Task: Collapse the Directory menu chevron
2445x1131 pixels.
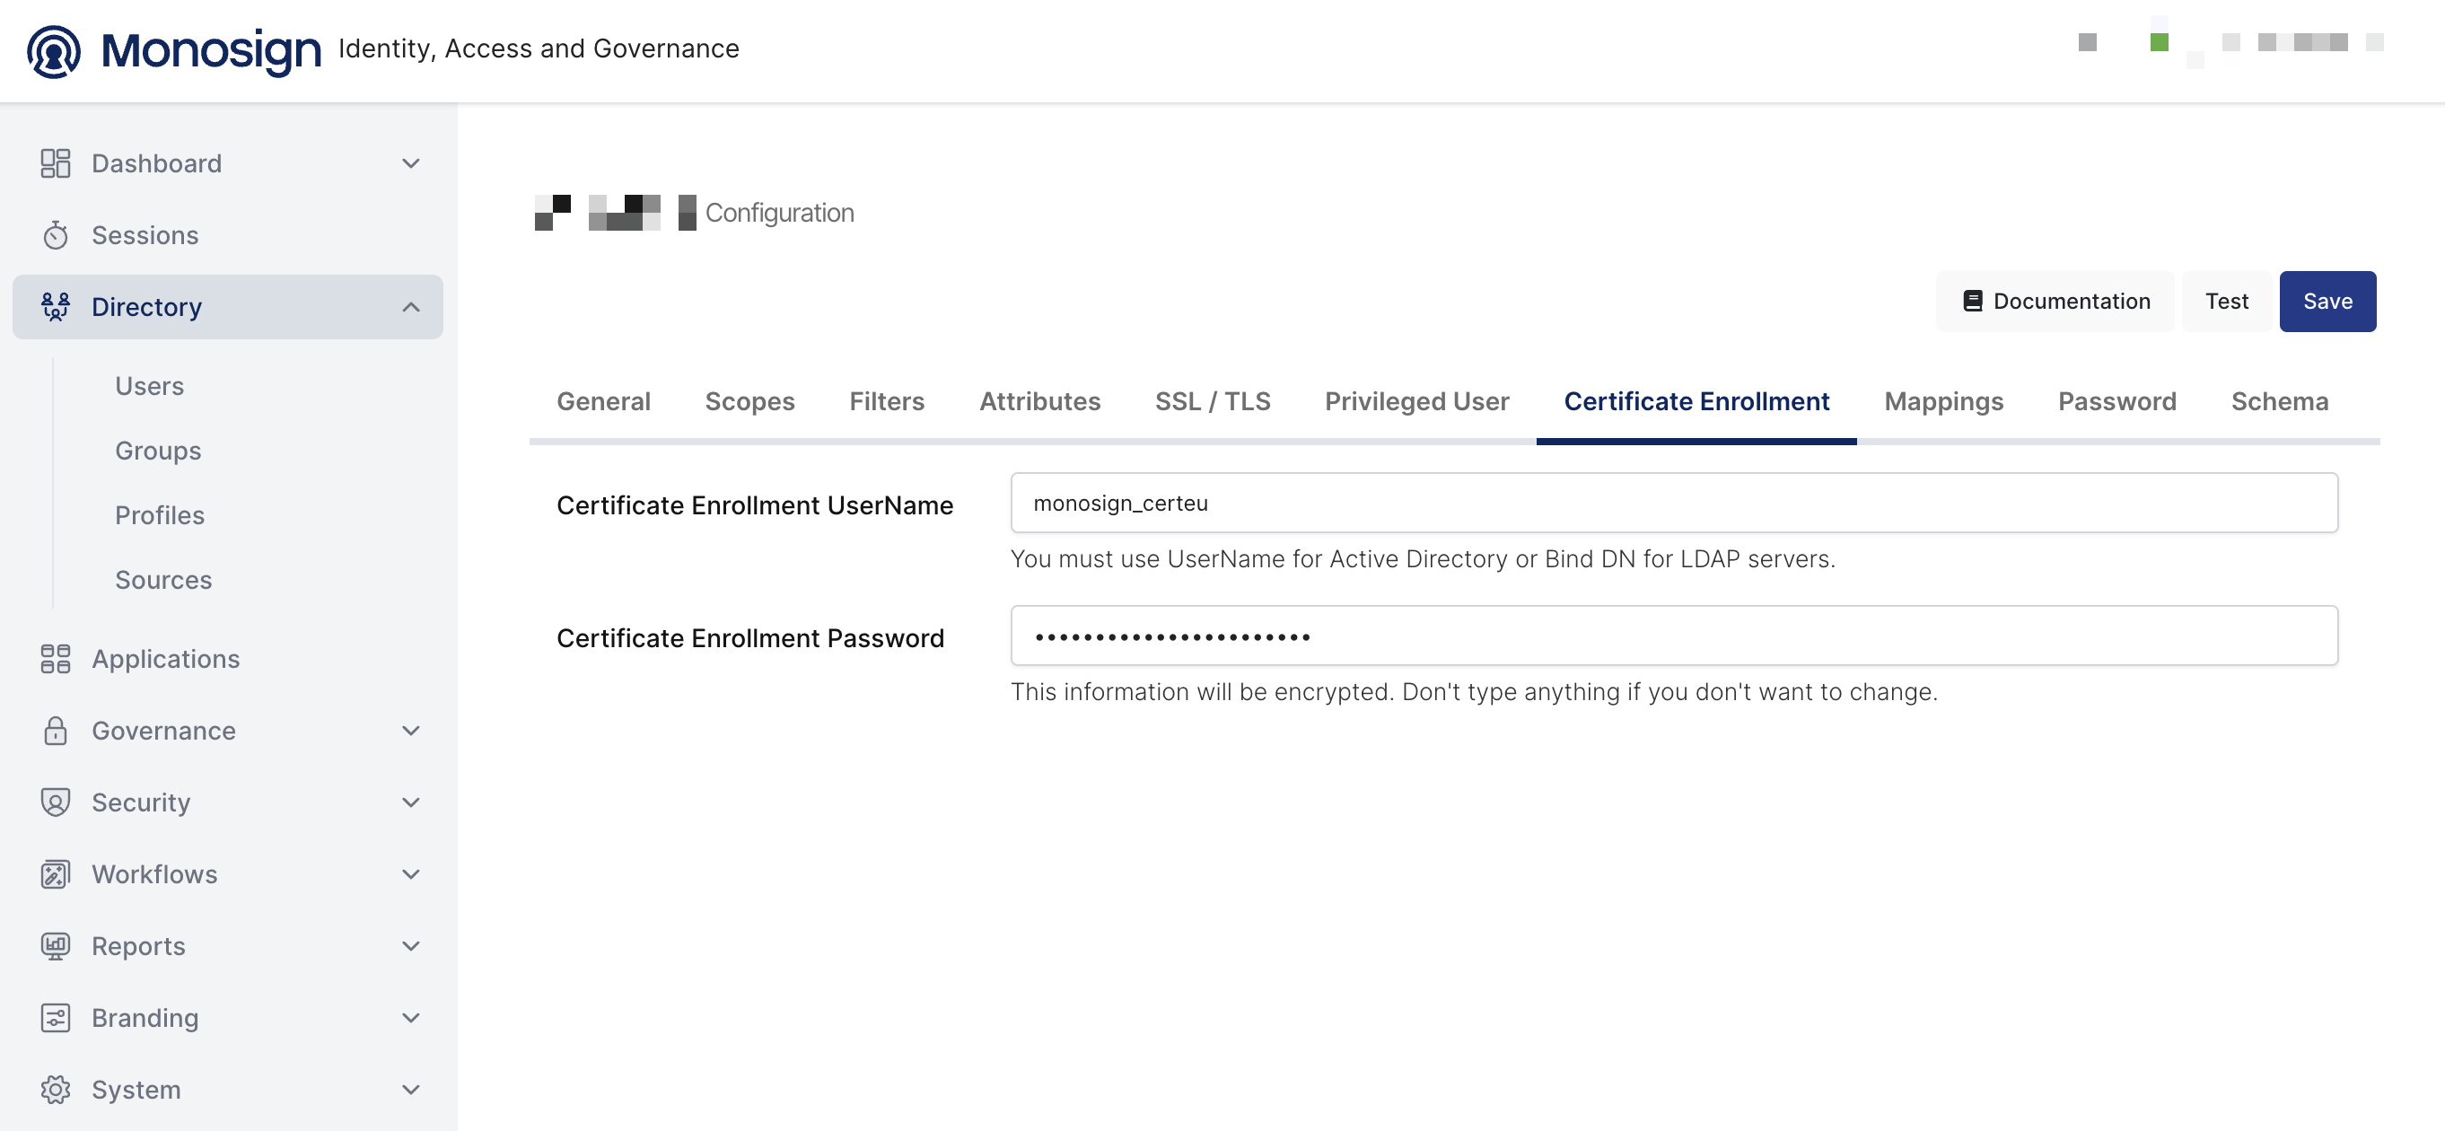Action: pos(411,307)
